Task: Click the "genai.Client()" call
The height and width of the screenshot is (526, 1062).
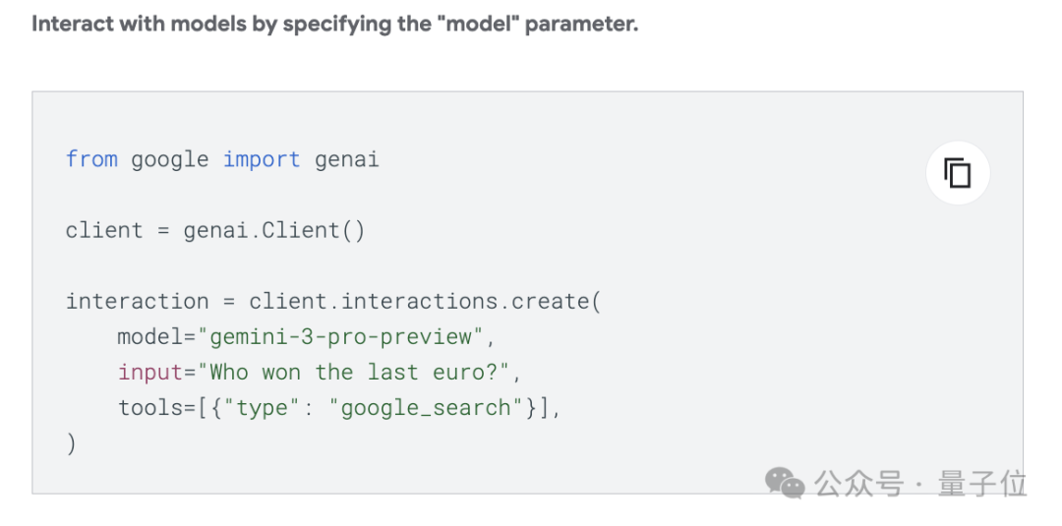Action: [274, 230]
